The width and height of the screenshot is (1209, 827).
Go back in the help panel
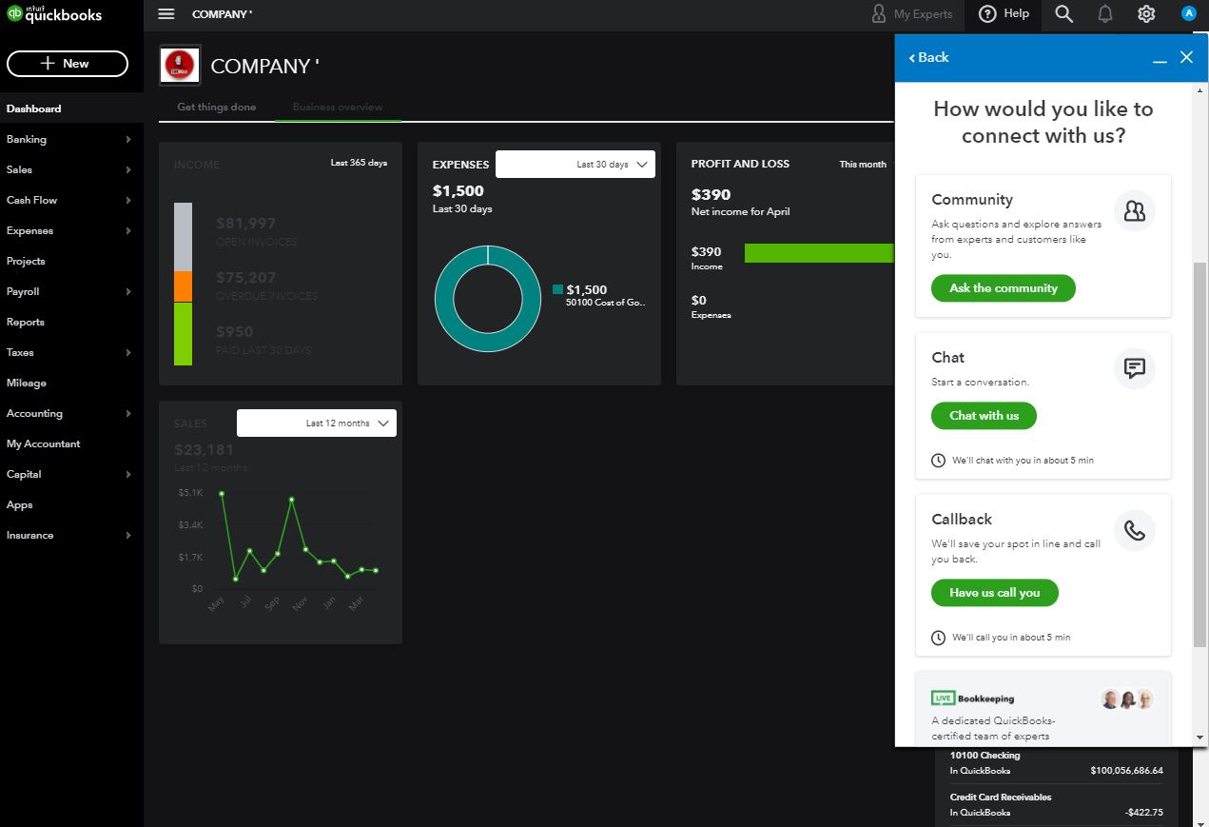[x=929, y=57]
